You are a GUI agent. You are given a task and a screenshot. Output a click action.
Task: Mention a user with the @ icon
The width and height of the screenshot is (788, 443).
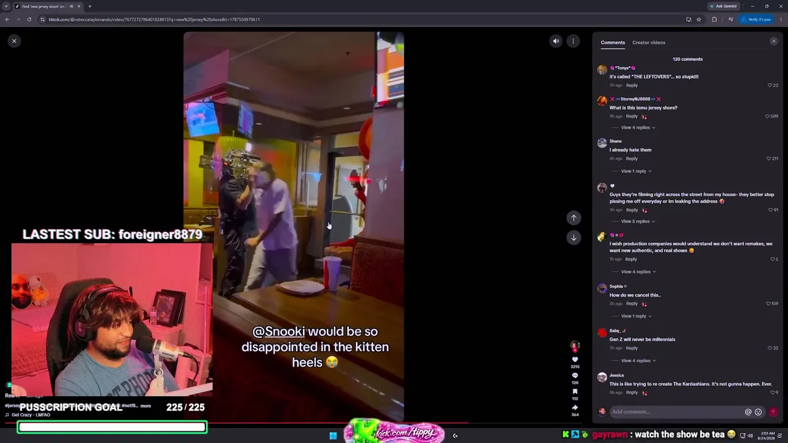click(749, 412)
